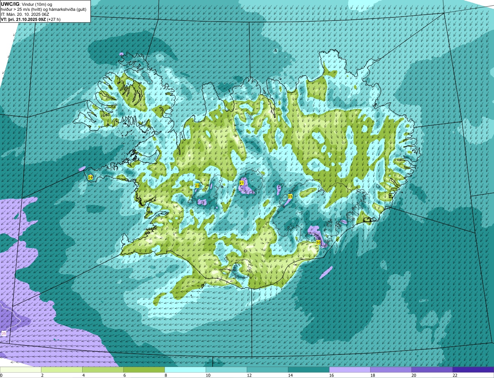494x378 pixels.
Task: Click the 0–2 m/s pale legend swatch
Action: [20, 369]
